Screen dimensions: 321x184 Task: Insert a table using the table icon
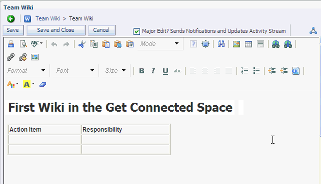(248, 44)
